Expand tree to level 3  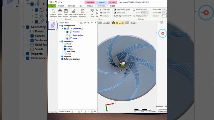87,112
